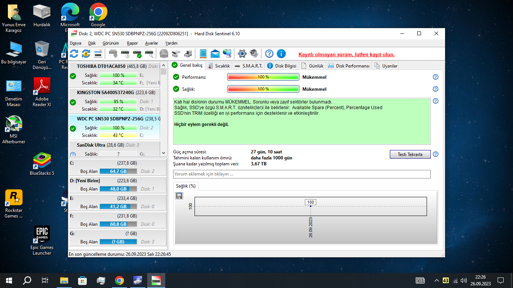The height and width of the screenshot is (288, 513).
Task: Click F: free space bar 60,8 GB
Action: pos(118,224)
